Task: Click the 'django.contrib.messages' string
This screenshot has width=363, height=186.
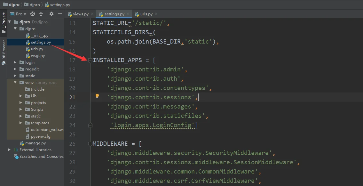Action: click(x=151, y=107)
